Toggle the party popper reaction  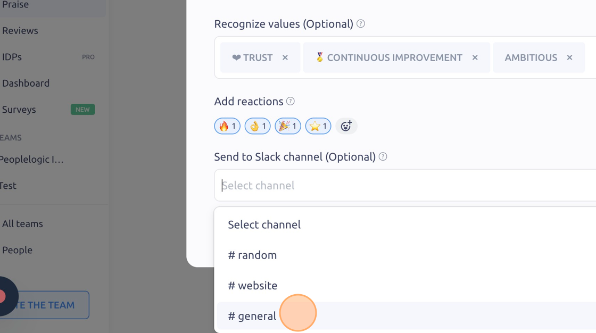(288, 126)
